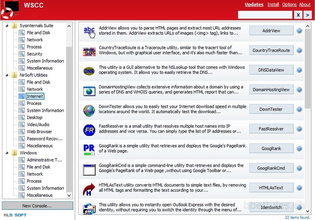
Task: Click the IdenSwitch icon
Action: pos(89,209)
